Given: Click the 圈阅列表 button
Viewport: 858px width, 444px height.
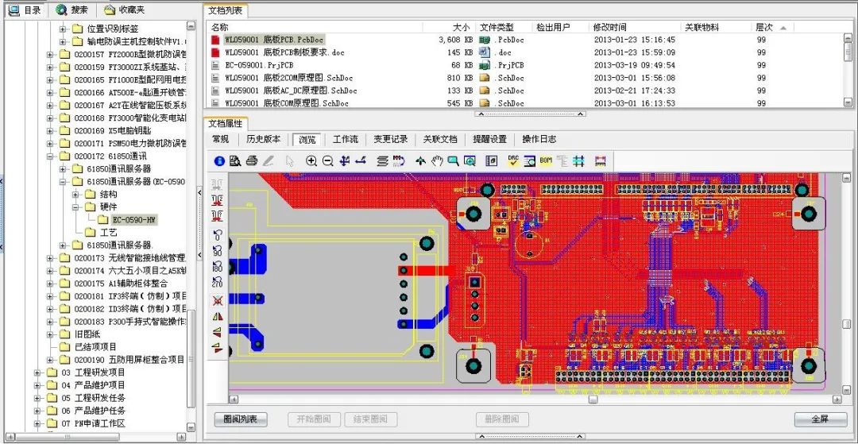Looking at the screenshot, I should tap(241, 419).
